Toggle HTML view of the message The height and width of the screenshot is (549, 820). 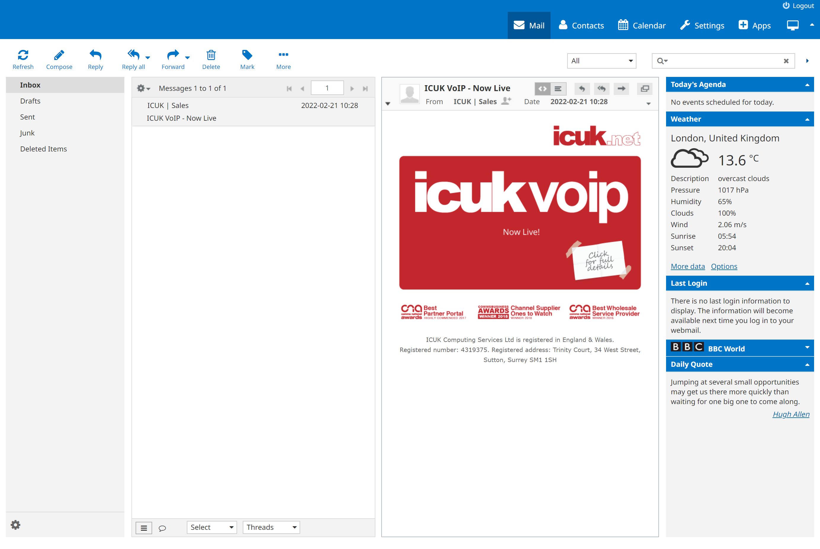(x=542, y=88)
